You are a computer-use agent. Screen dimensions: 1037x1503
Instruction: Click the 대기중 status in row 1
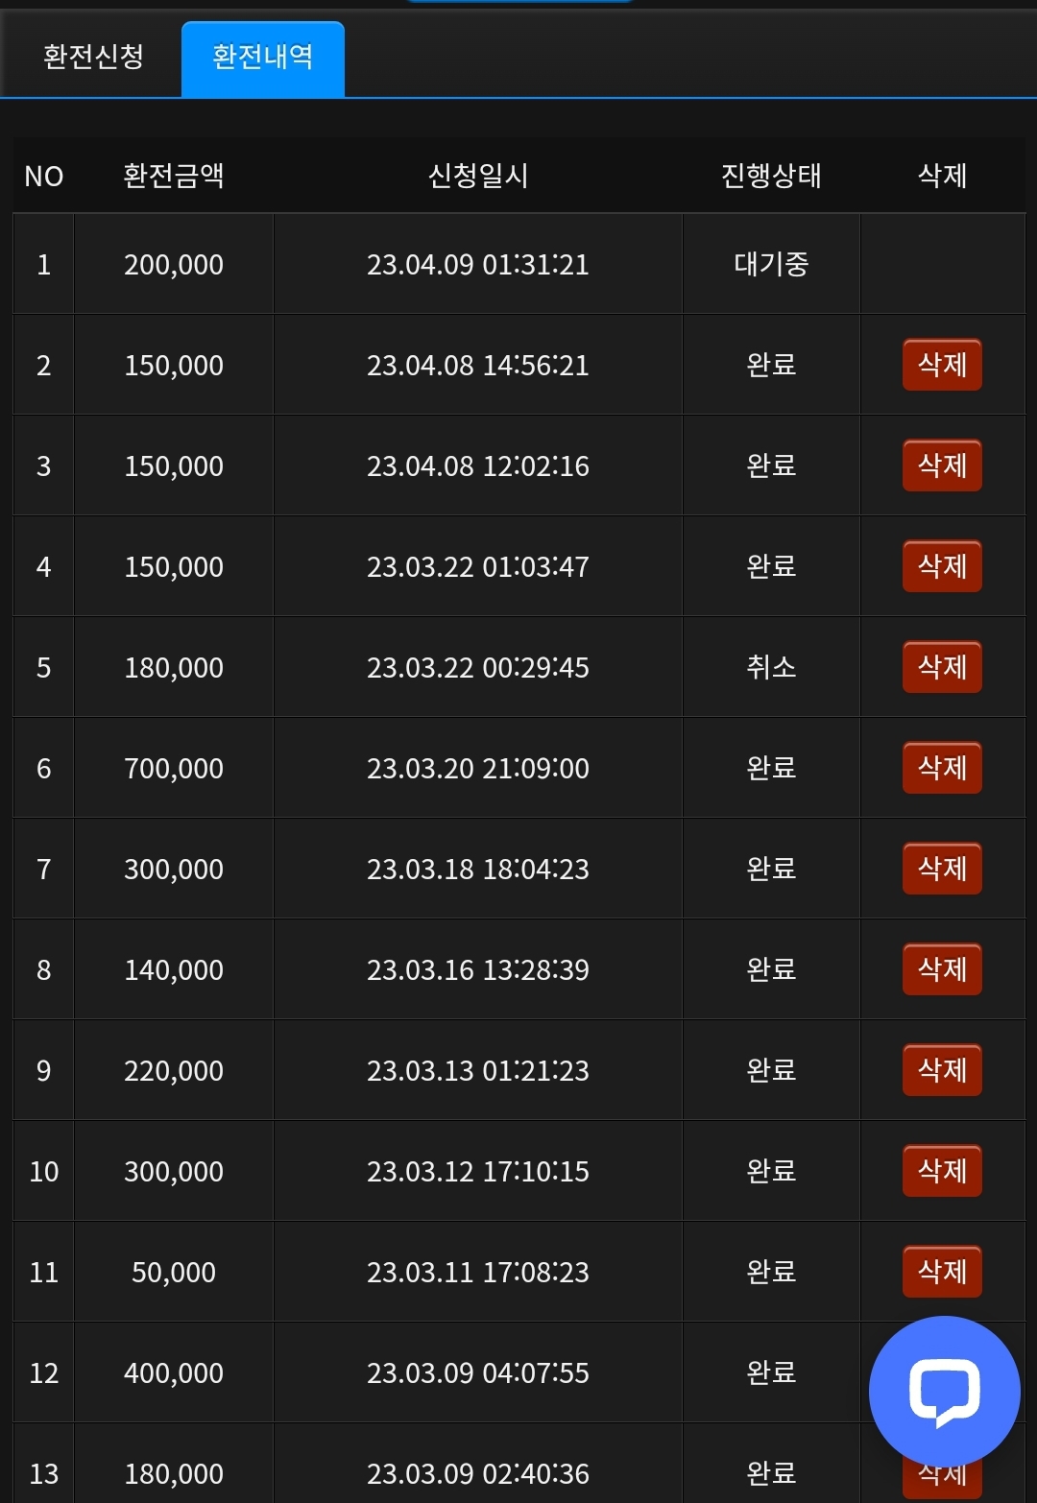tap(771, 264)
